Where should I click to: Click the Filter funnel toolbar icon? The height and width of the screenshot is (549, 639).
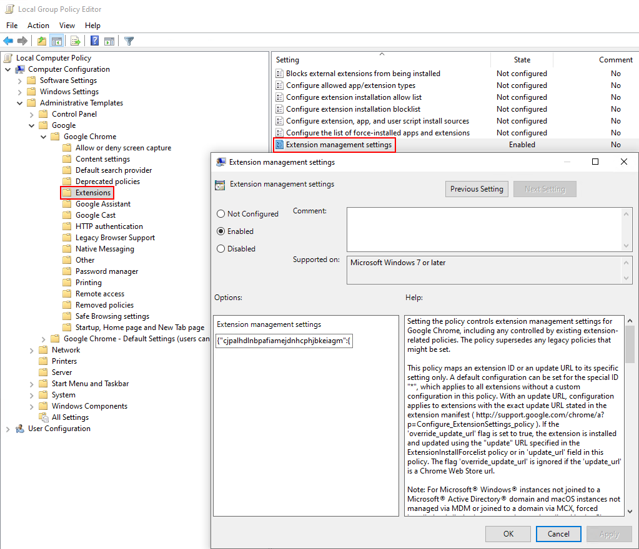pyautogui.click(x=129, y=41)
